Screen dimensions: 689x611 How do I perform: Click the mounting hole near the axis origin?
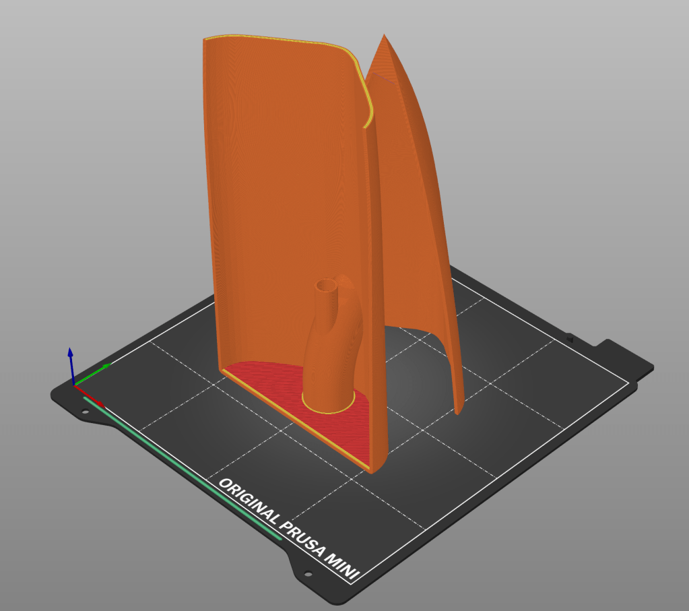(x=86, y=411)
